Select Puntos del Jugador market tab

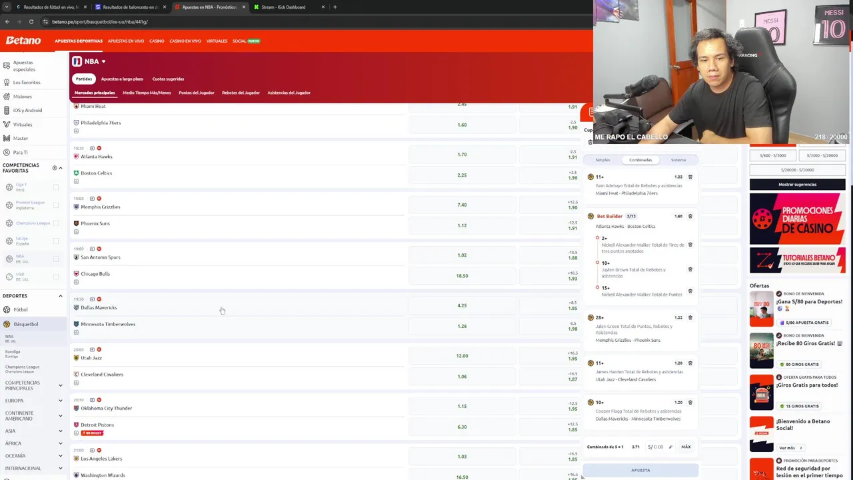pos(197,93)
